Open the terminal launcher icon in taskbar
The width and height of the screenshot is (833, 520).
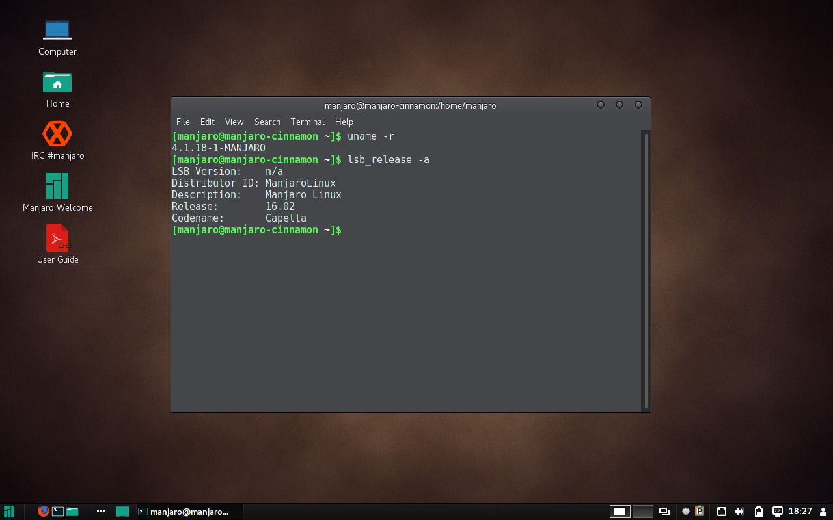[x=58, y=512]
